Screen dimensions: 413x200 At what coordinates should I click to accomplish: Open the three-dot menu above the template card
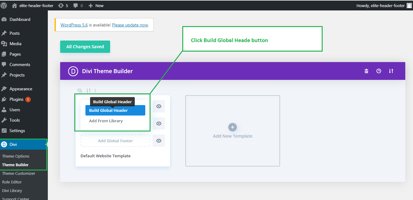click(x=95, y=91)
